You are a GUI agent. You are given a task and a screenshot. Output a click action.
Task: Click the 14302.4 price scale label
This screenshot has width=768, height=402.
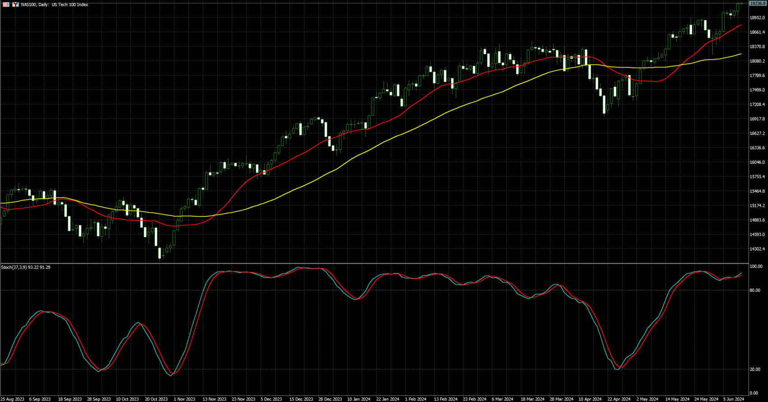(757, 249)
